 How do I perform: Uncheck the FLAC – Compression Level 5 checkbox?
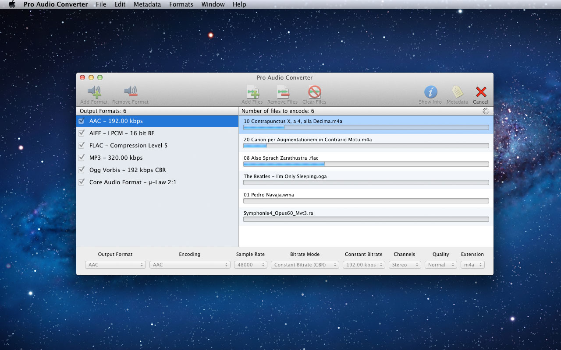[81, 145]
